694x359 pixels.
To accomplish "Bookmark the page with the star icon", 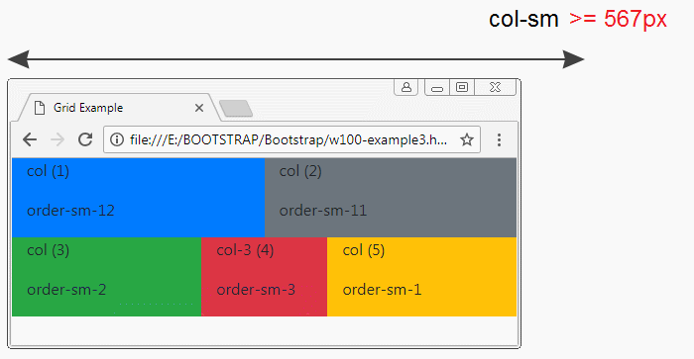I will [x=467, y=140].
